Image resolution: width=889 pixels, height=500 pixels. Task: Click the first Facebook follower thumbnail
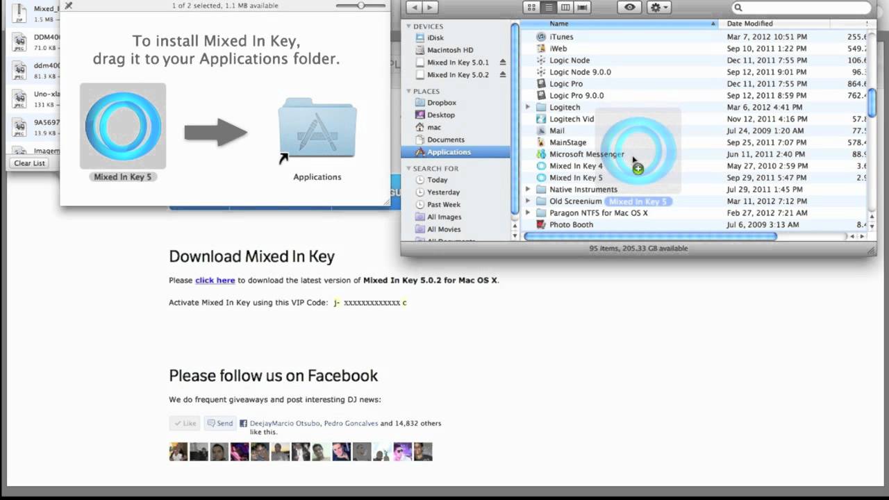pyautogui.click(x=178, y=451)
